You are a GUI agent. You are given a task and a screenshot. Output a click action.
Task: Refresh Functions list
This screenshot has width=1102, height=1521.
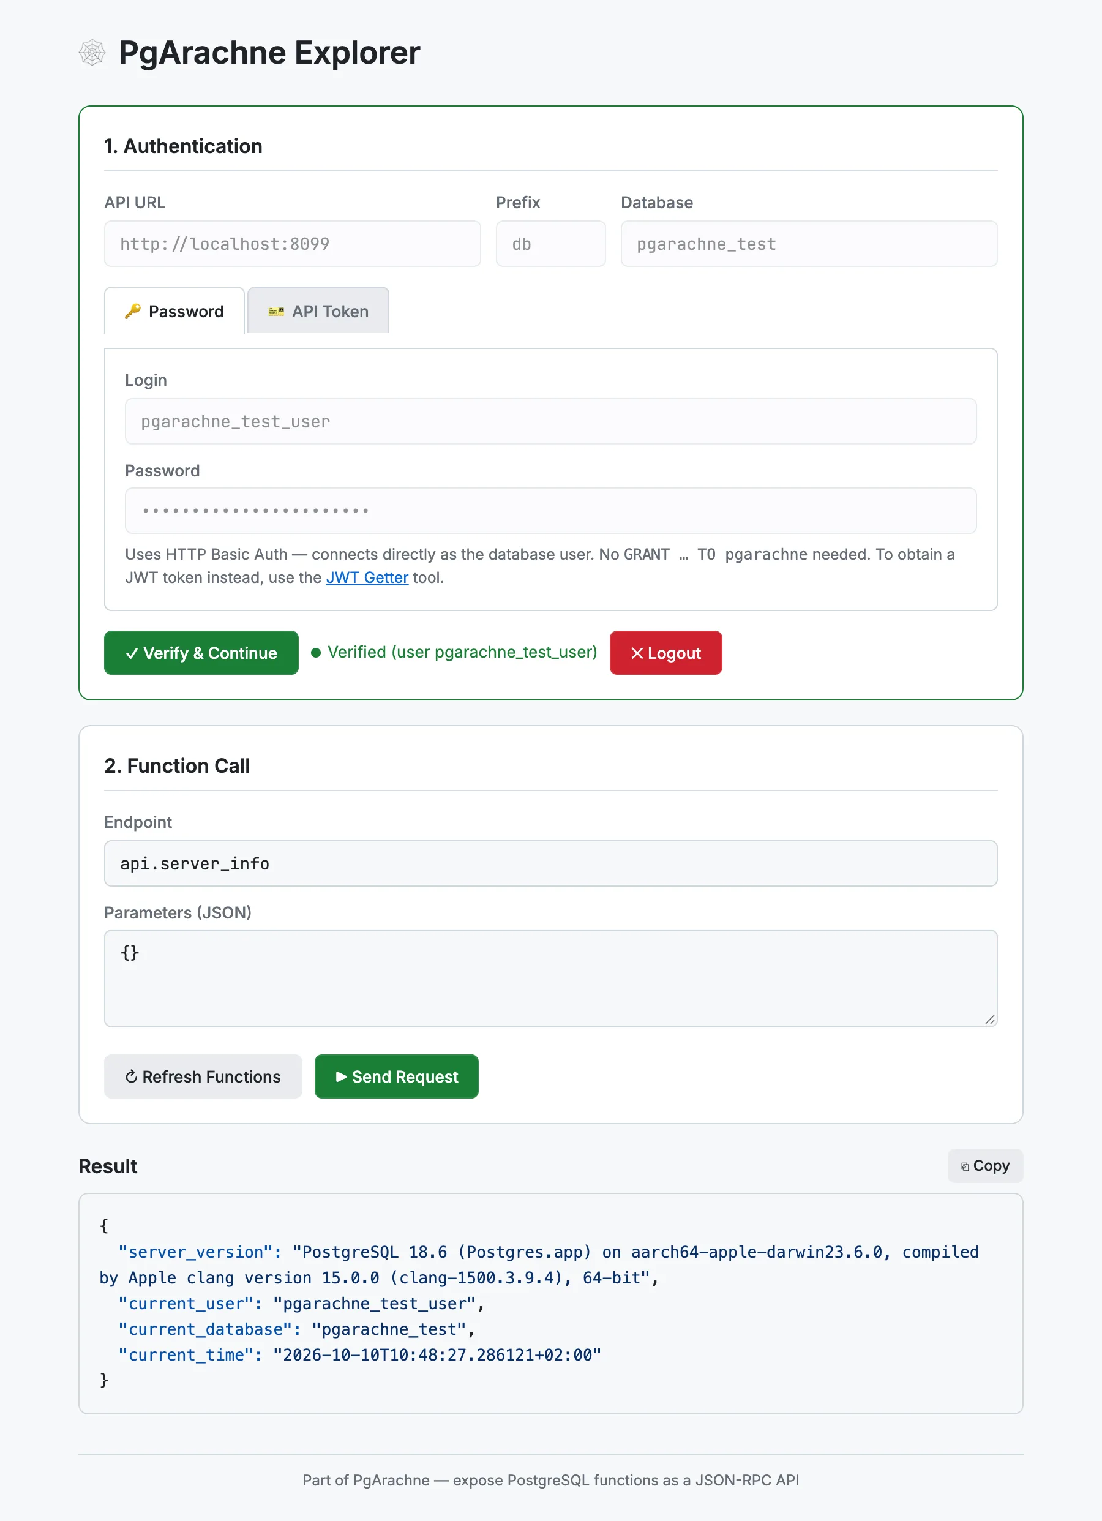[203, 1076]
